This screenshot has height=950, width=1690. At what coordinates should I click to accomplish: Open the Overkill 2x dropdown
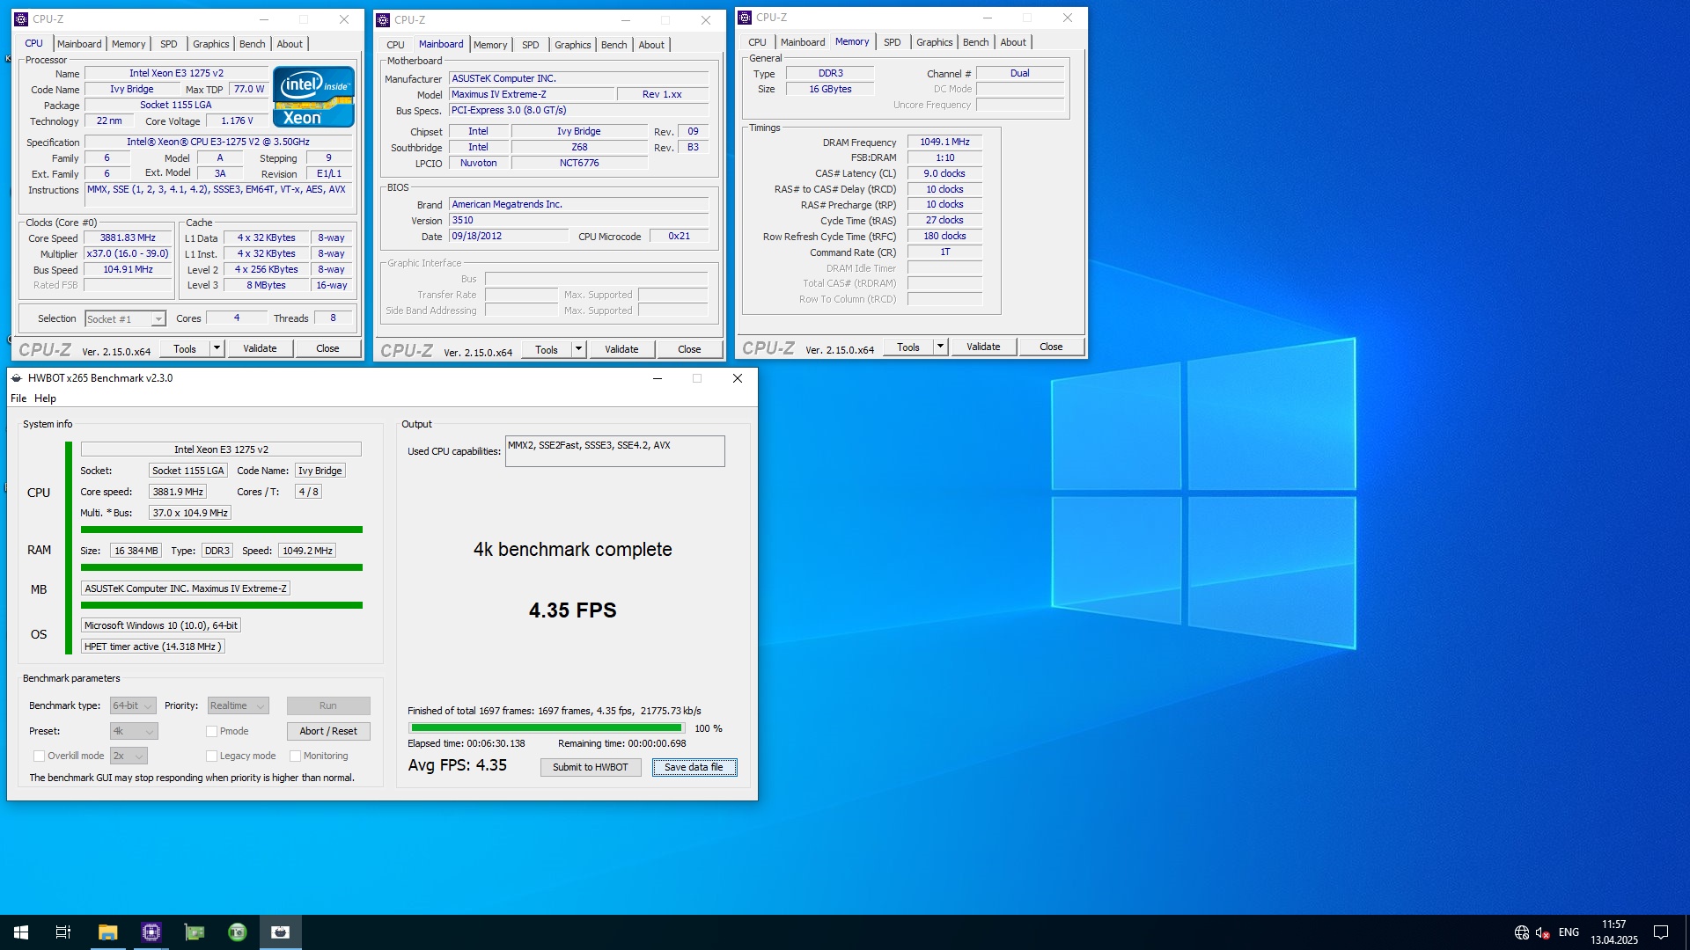(129, 756)
